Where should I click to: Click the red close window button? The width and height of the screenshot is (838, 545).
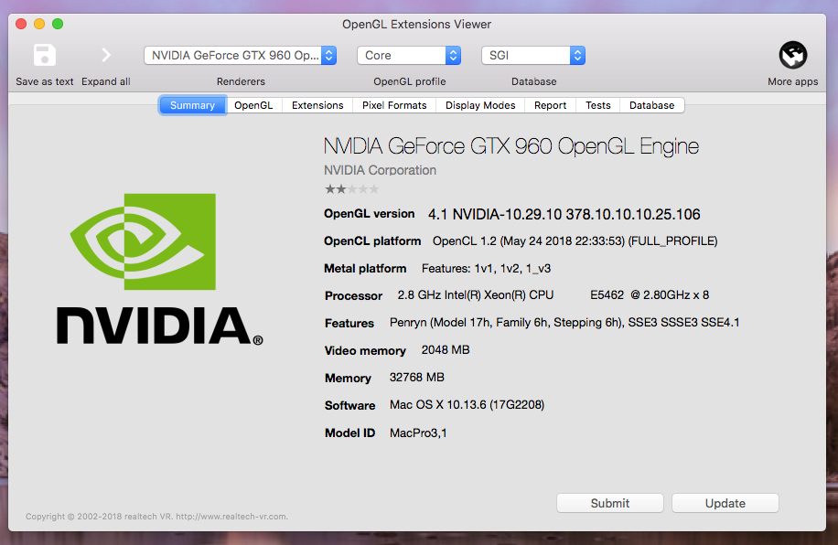click(x=21, y=24)
